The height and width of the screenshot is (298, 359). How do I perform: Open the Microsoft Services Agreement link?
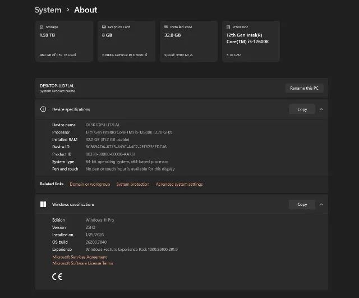click(79, 257)
